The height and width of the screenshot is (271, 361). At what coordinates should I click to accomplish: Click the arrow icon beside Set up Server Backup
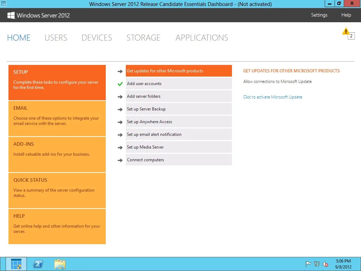pos(120,109)
